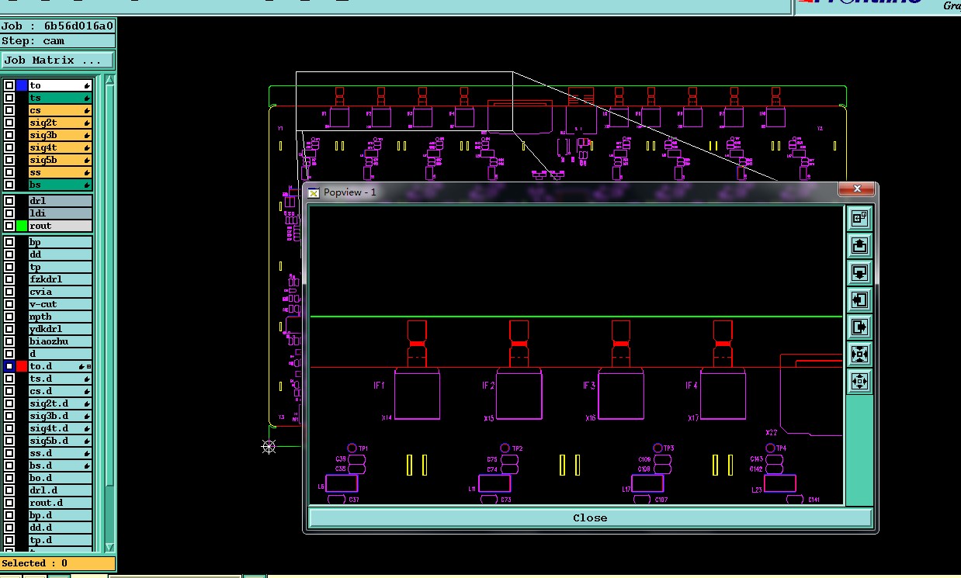The image size is (961, 578).
Task: Close Popview - 1 via the title X
Action: (857, 189)
